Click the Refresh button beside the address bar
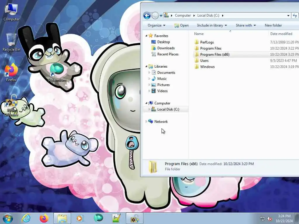 click(x=295, y=16)
